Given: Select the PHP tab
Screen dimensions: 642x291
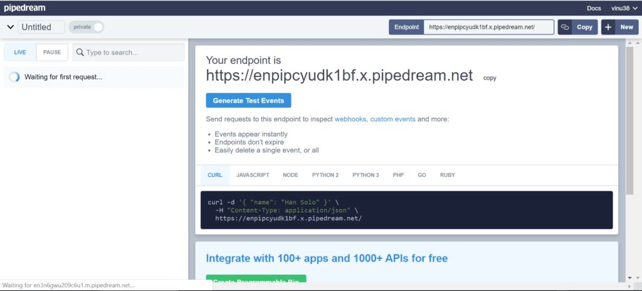Looking at the screenshot, I should point(399,175).
